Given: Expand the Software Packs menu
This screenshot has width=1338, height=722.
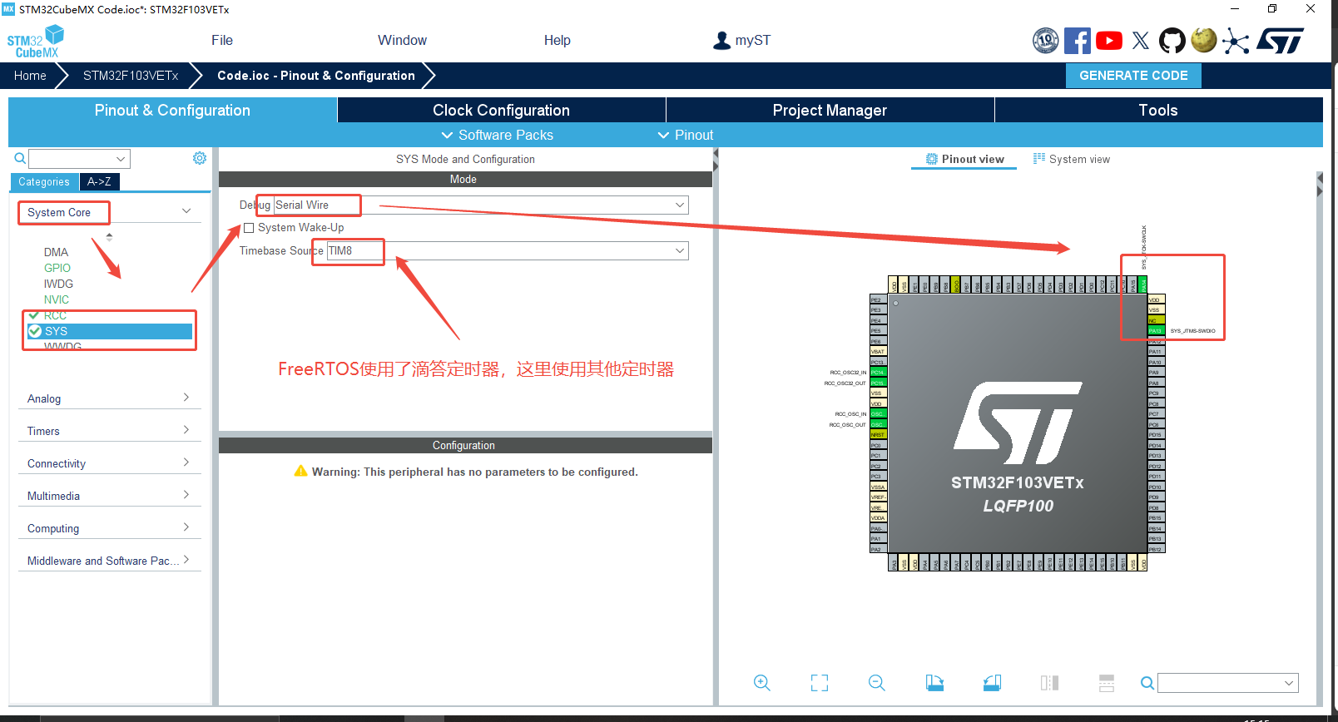Looking at the screenshot, I should 498,135.
